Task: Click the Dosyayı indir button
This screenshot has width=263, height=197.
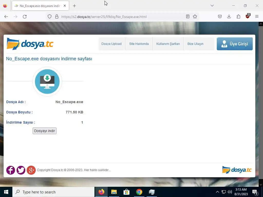Action: click(x=44, y=131)
